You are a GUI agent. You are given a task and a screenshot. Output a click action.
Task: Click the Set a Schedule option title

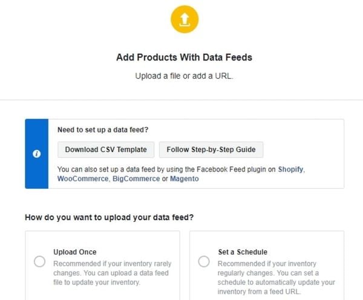tap(243, 252)
